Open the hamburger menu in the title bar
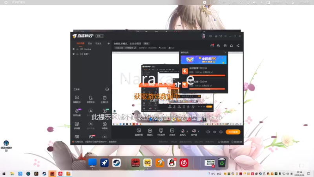This screenshot has width=314, height=177. pyautogui.click(x=225, y=36)
